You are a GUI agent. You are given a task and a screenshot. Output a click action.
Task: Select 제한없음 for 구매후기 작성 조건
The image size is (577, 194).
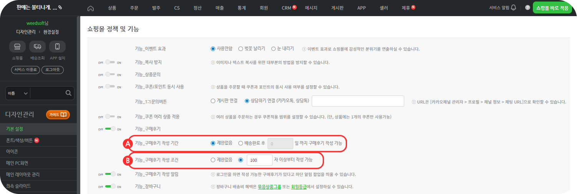(213, 160)
